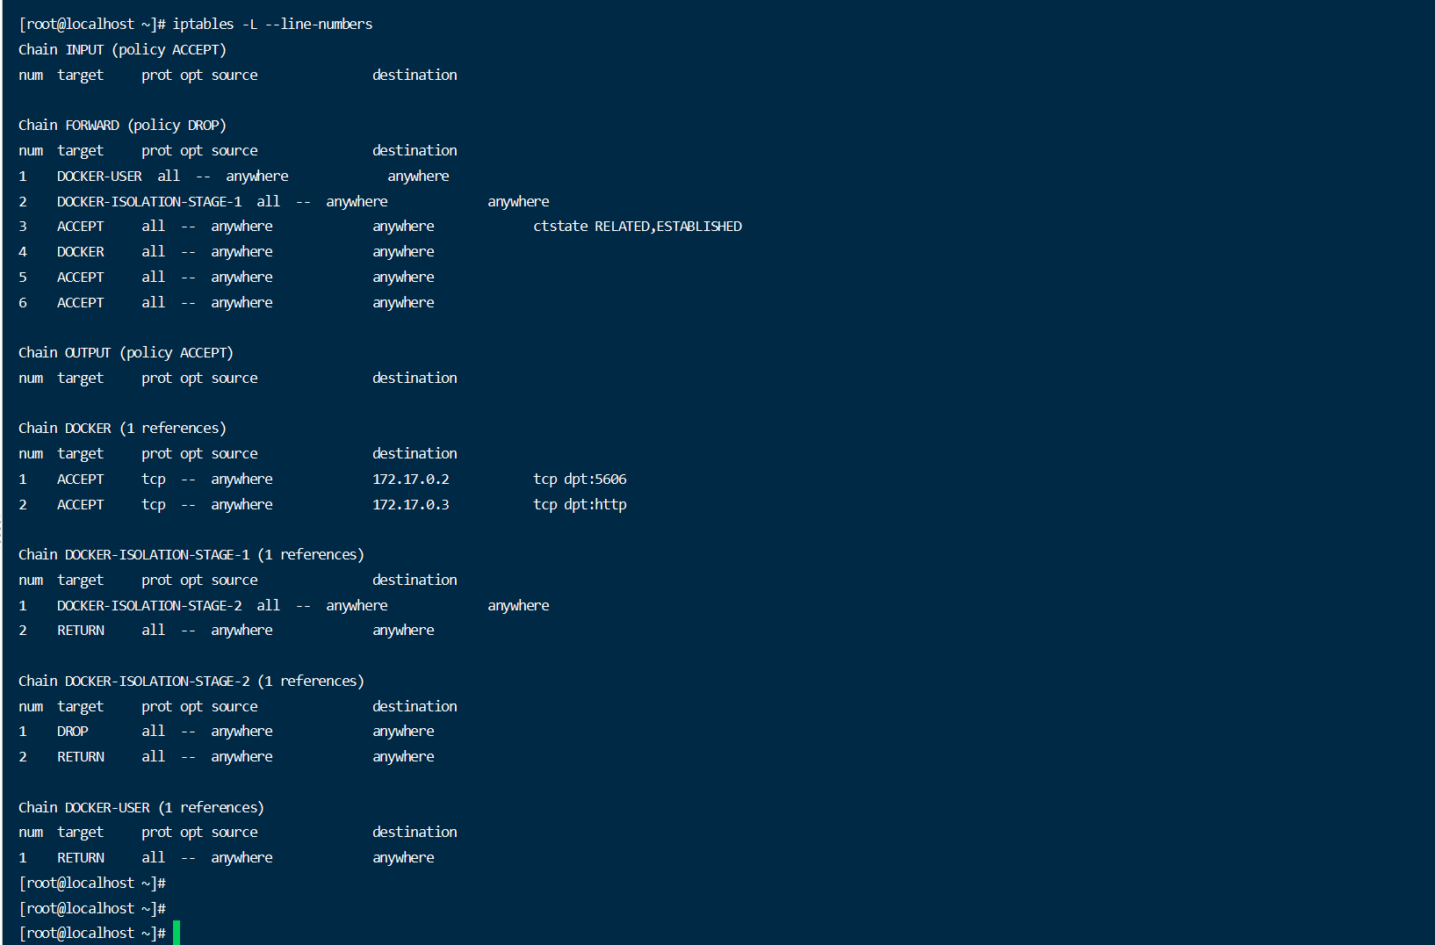Click destination IP 172.17.0.2
Screen dimensions: 1435x945
coord(411,480)
